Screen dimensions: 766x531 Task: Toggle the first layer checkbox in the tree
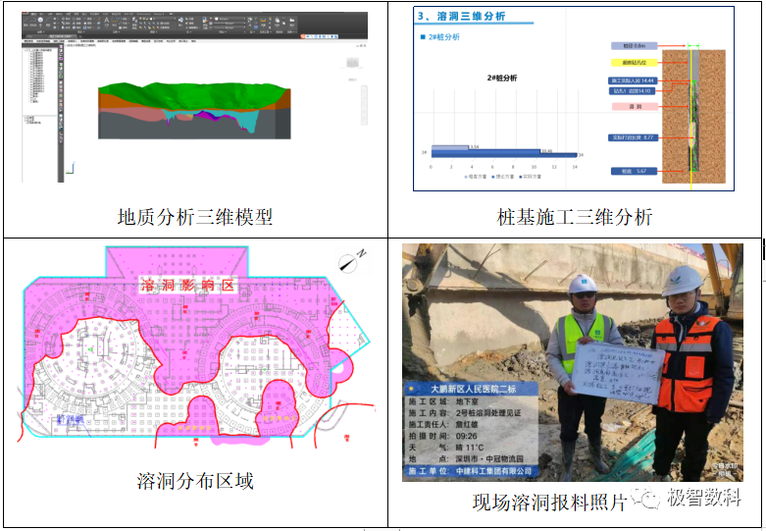point(32,52)
